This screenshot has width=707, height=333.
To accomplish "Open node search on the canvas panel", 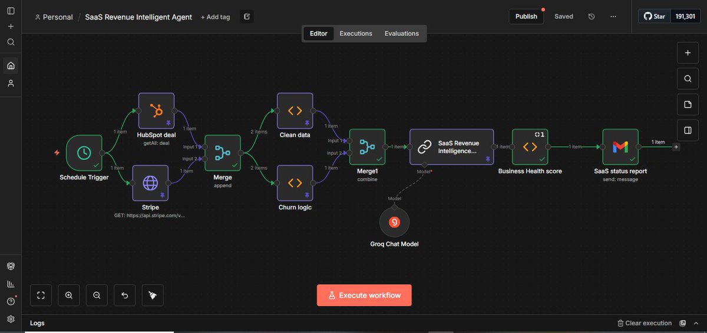I will click(x=688, y=78).
